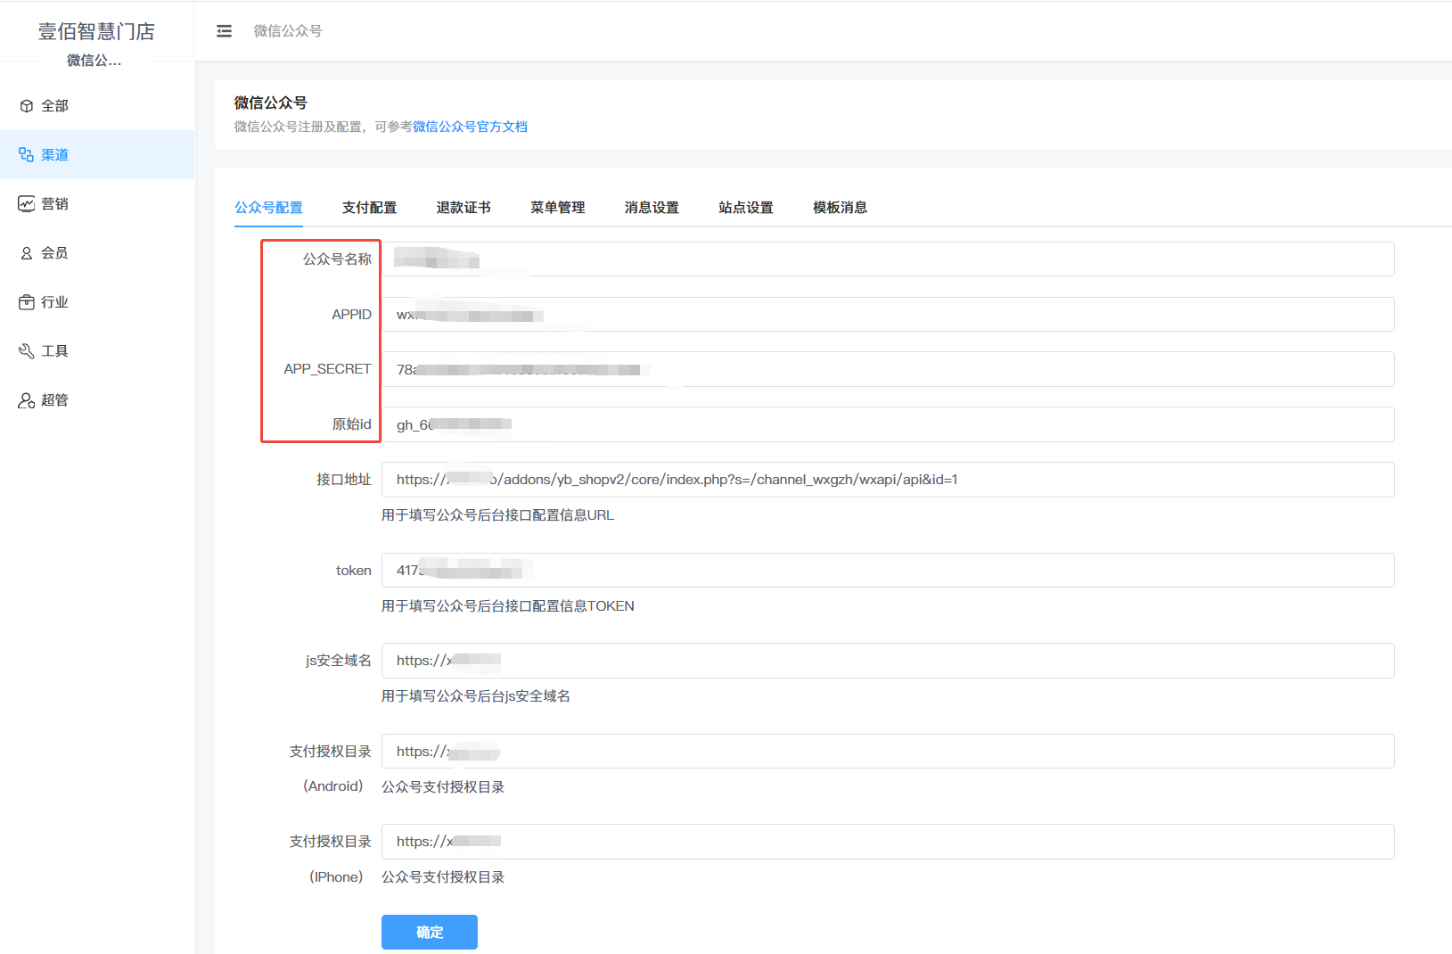Viewport: 1452px width, 954px height.
Task: Switch to the 支付配置 tab
Action: (x=369, y=208)
